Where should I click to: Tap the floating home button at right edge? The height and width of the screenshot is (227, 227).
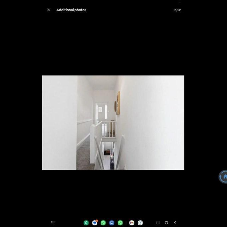click(x=224, y=177)
